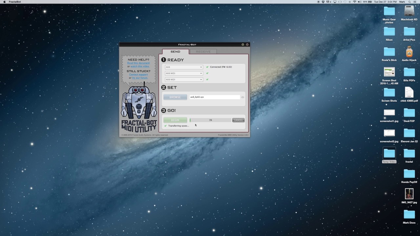Toggle the eye icon beside file field
Image resolution: width=420 pixels, height=236 pixels.
click(x=242, y=97)
